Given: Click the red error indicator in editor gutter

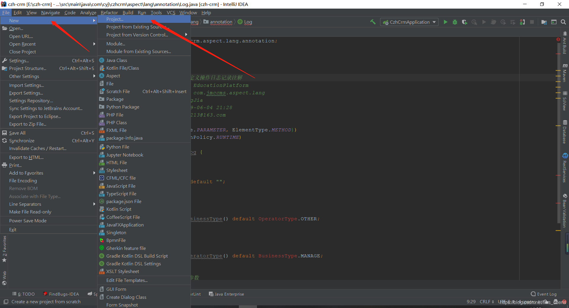Looking at the screenshot, I should tap(558, 39).
